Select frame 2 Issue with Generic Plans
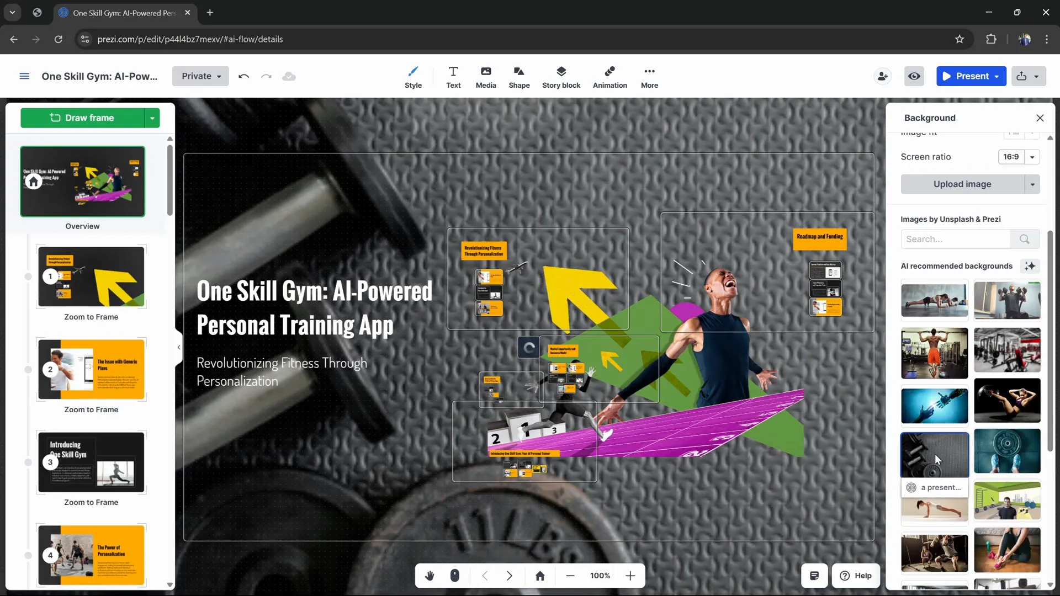This screenshot has width=1060, height=596. (x=91, y=369)
